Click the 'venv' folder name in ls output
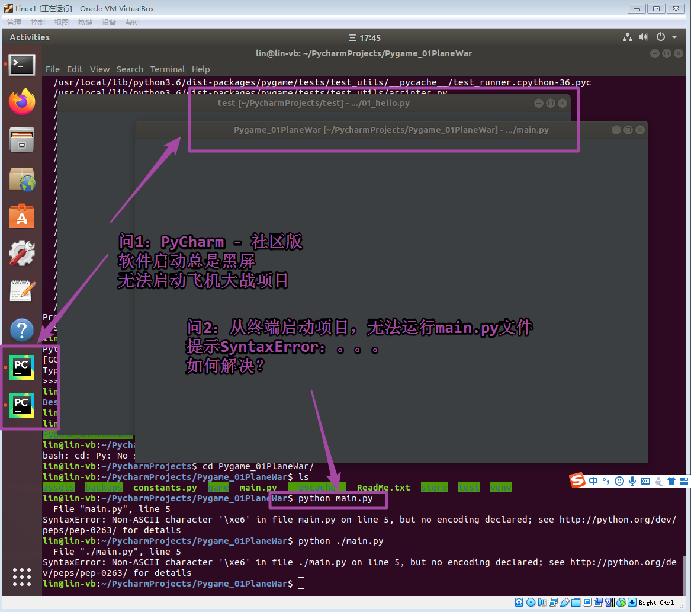Viewport: 691px width, 612px height. (x=500, y=488)
